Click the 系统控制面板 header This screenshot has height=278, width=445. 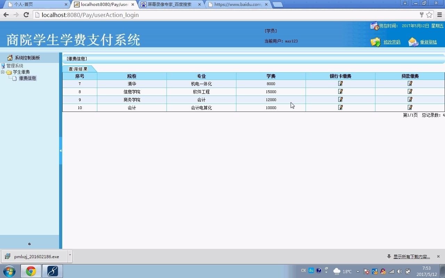27,58
